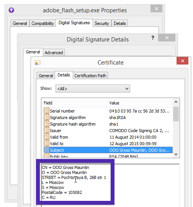Screen dimensions: 193x207
Task: Click the Signature hash algorithm field icon
Action: point(46,124)
